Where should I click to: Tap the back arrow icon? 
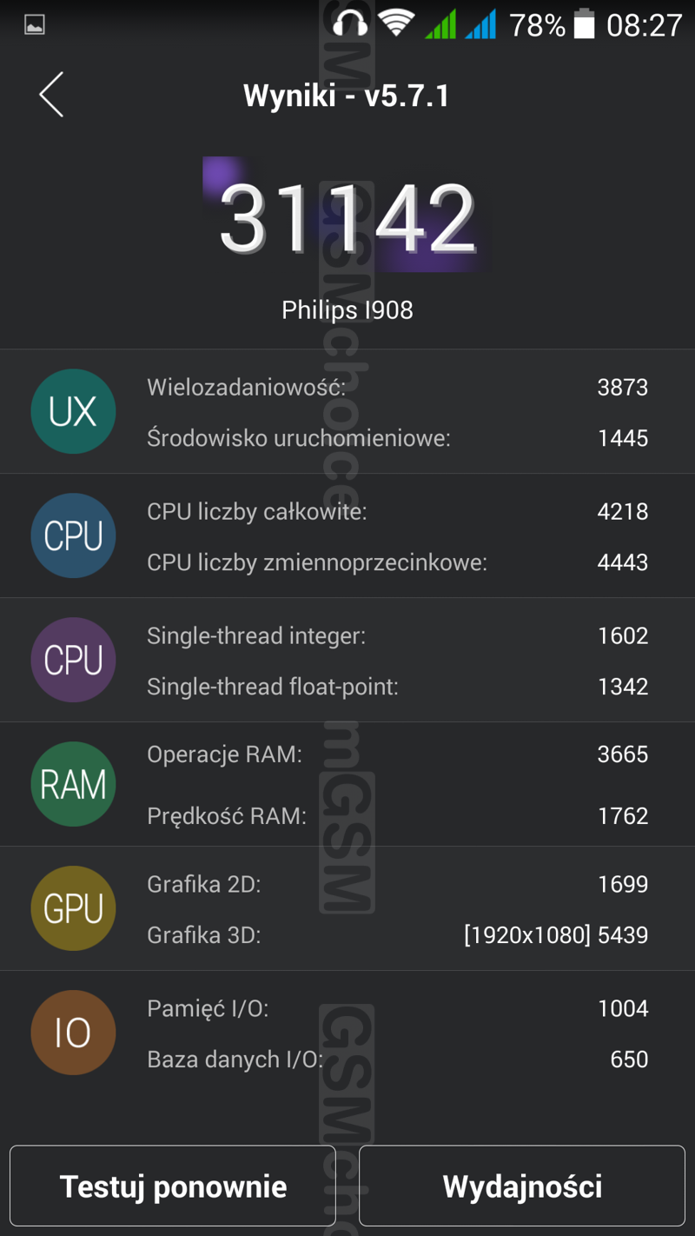pyautogui.click(x=51, y=94)
